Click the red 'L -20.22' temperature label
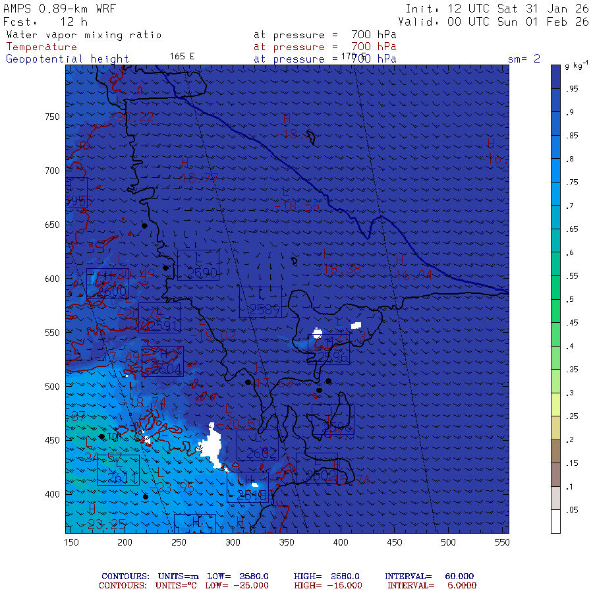Screen dimensions: 593x593 click(x=131, y=109)
